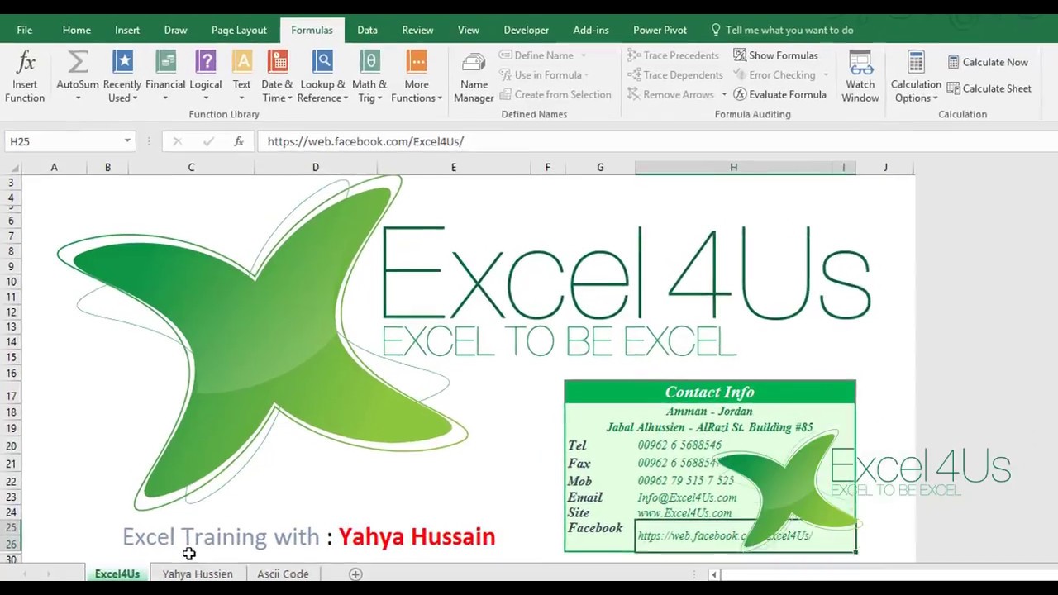Open the Date & Time functions
This screenshot has width=1058, height=595.
(277, 76)
